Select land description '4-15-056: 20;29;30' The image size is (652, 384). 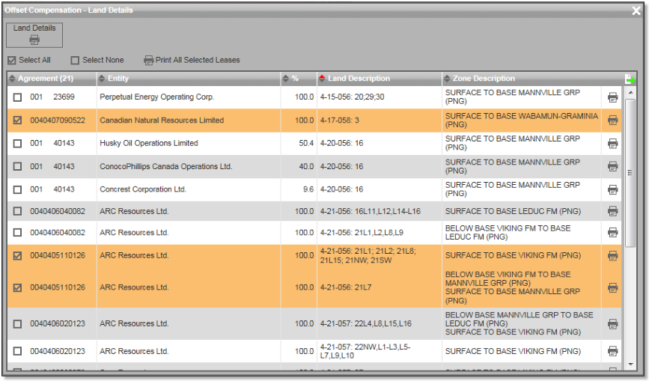pyautogui.click(x=352, y=97)
